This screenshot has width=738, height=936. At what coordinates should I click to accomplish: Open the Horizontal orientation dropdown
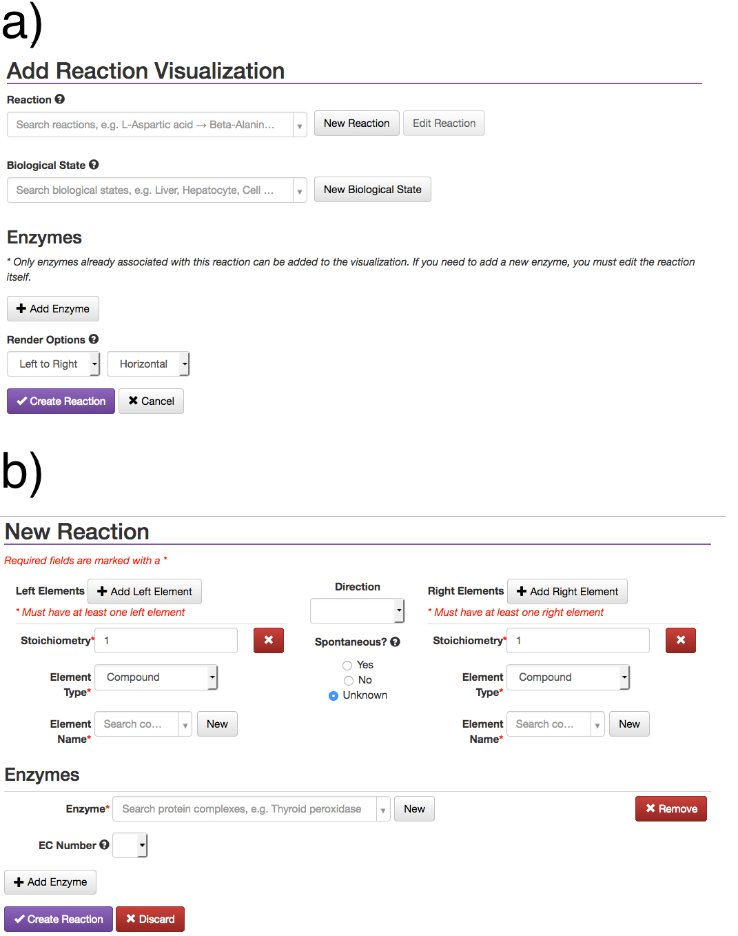click(148, 364)
